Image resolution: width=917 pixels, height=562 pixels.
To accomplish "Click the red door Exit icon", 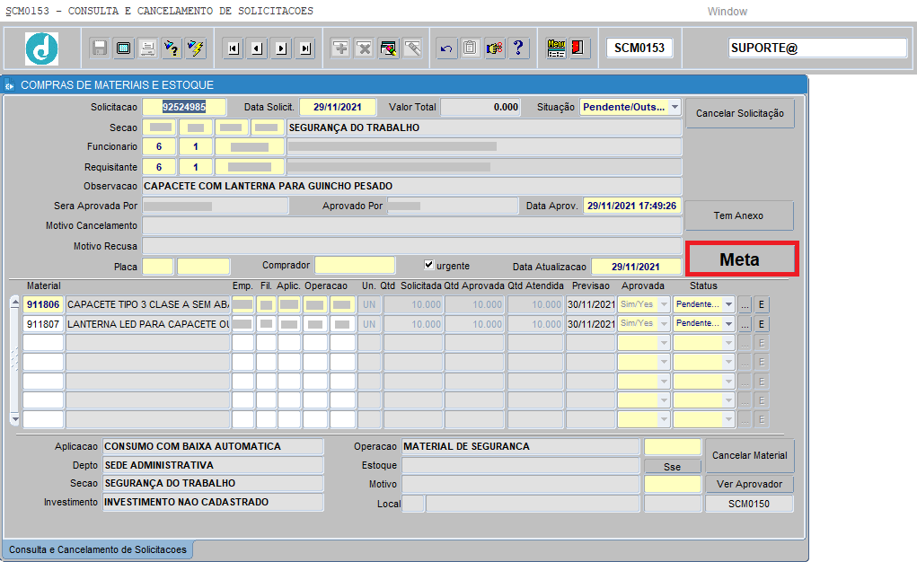I will (x=578, y=48).
